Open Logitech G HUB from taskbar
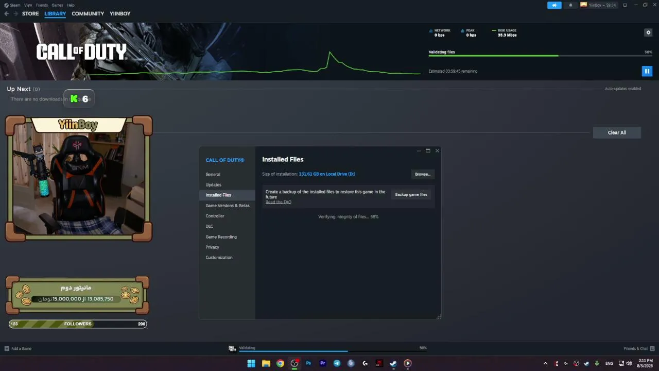The width and height of the screenshot is (659, 371). pos(365,363)
